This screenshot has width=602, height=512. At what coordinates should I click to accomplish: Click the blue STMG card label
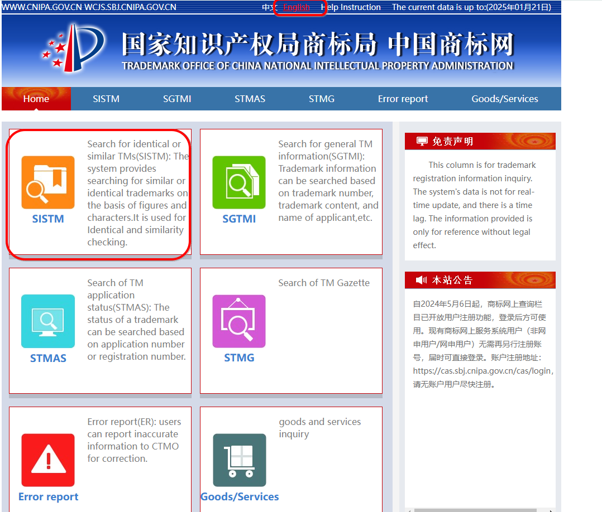click(239, 358)
